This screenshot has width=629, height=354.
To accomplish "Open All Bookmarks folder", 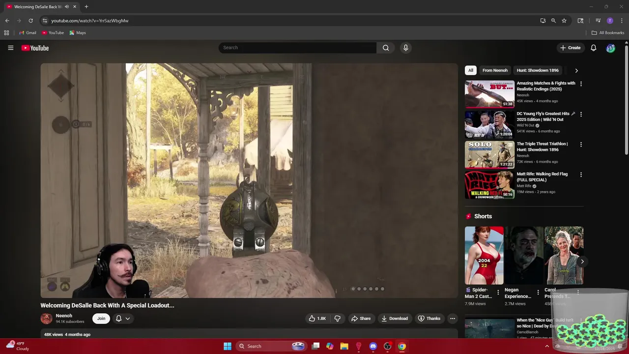I will pyautogui.click(x=608, y=33).
